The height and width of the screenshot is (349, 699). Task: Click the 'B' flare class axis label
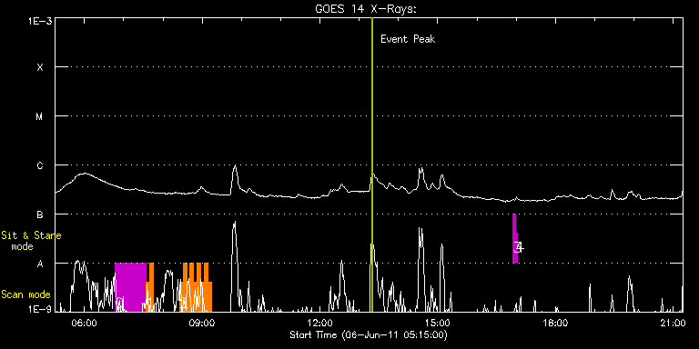(x=40, y=214)
